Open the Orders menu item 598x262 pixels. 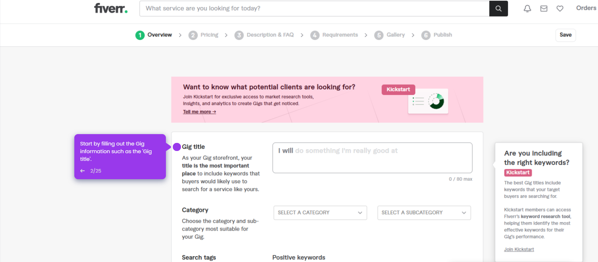click(x=586, y=8)
